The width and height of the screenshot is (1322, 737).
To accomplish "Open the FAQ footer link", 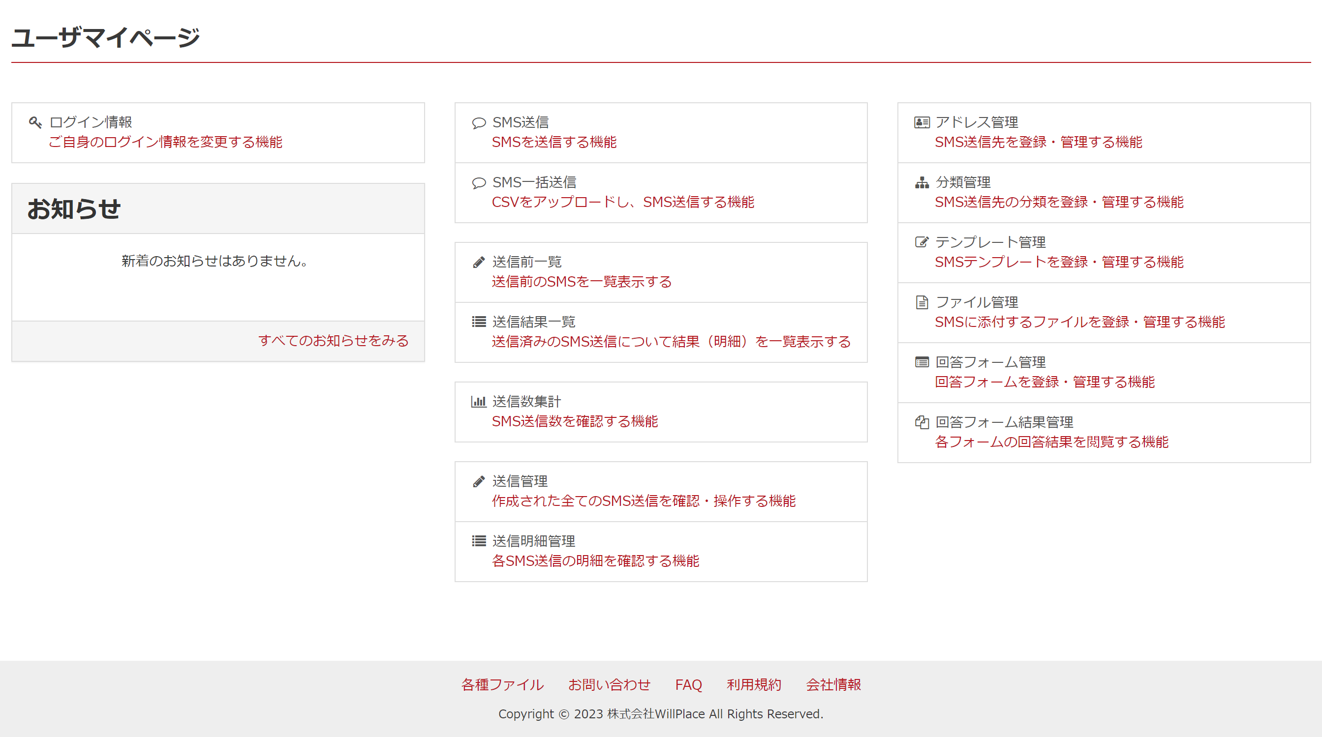I will 688,685.
